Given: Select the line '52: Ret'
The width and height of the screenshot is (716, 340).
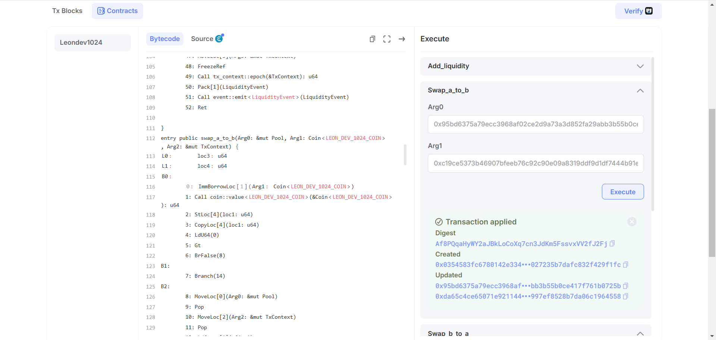Looking at the screenshot, I should pos(196,107).
